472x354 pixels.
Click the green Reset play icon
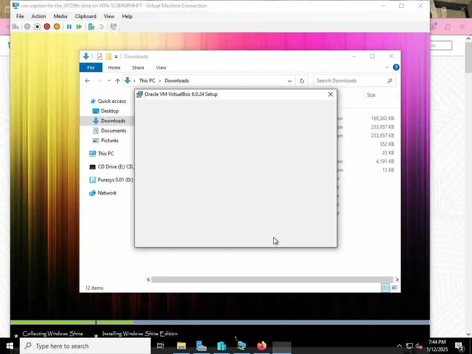click(79, 27)
